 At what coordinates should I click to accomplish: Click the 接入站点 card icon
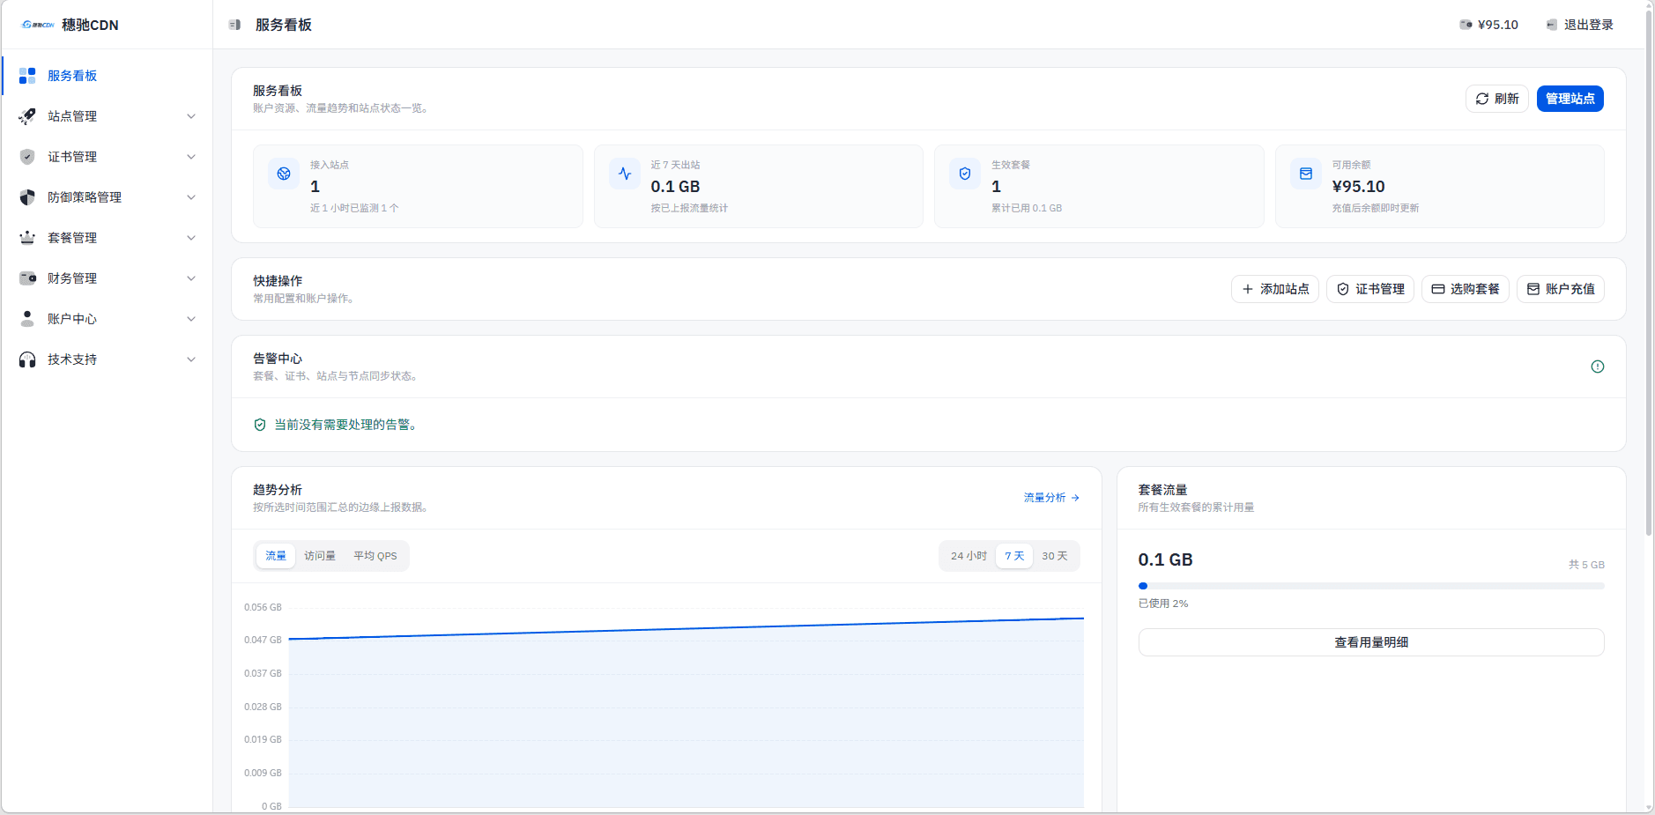pyautogui.click(x=284, y=174)
